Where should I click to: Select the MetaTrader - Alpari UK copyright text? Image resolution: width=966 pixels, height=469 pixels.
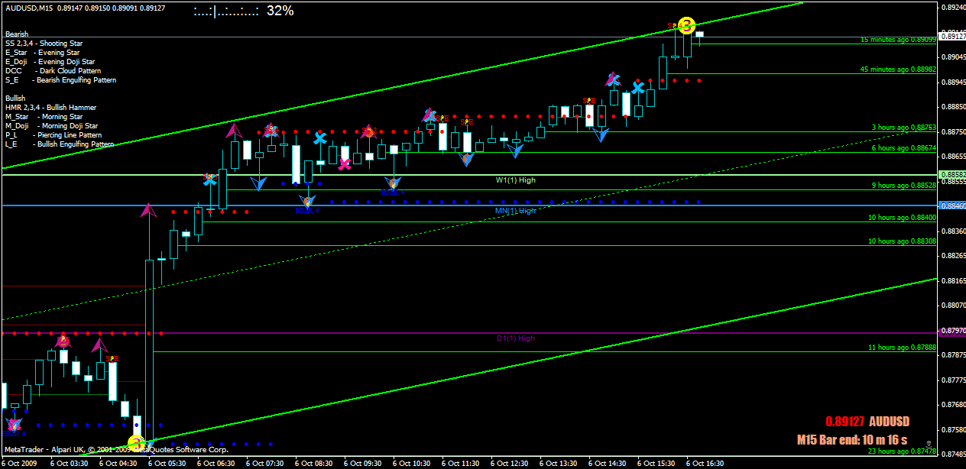tap(116, 450)
